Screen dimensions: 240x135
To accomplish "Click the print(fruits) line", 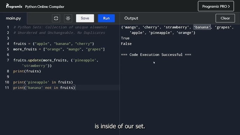I will point(27,71).
